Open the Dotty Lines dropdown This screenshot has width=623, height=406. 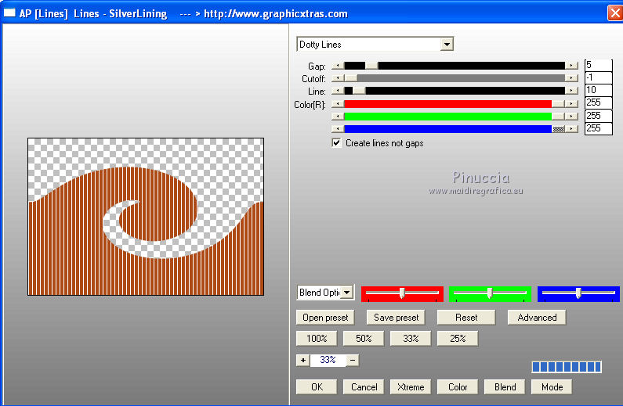447,45
